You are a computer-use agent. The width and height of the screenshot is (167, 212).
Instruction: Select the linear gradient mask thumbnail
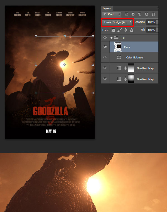coord(131,68)
